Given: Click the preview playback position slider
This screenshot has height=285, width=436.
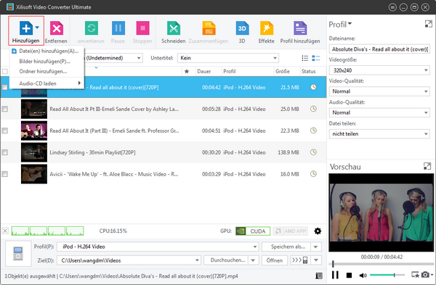Looking at the screenshot, I should (381, 264).
